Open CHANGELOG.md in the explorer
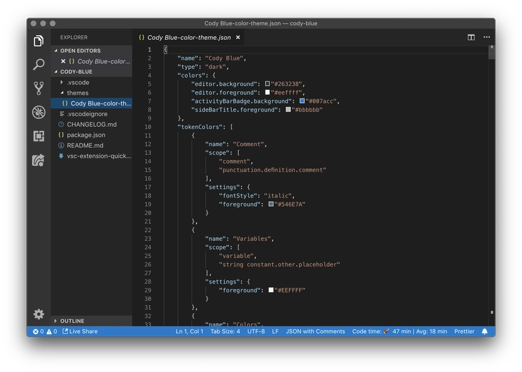Viewport: 522px width, 372px height. (x=91, y=124)
